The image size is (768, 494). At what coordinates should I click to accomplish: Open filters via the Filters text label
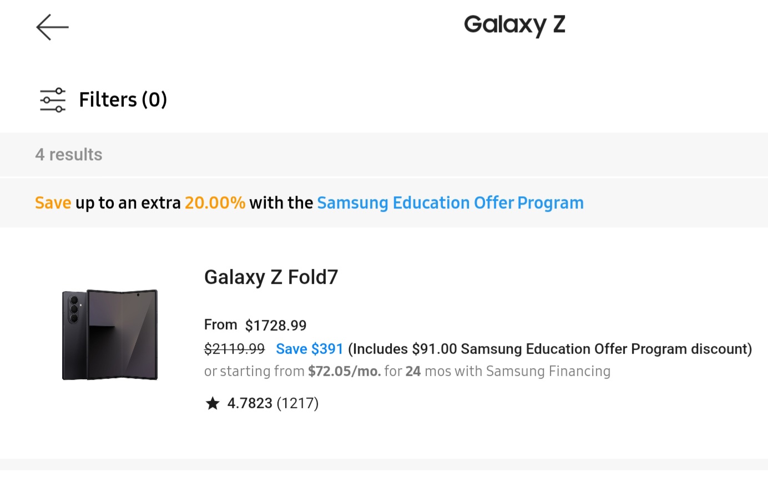[x=123, y=99]
